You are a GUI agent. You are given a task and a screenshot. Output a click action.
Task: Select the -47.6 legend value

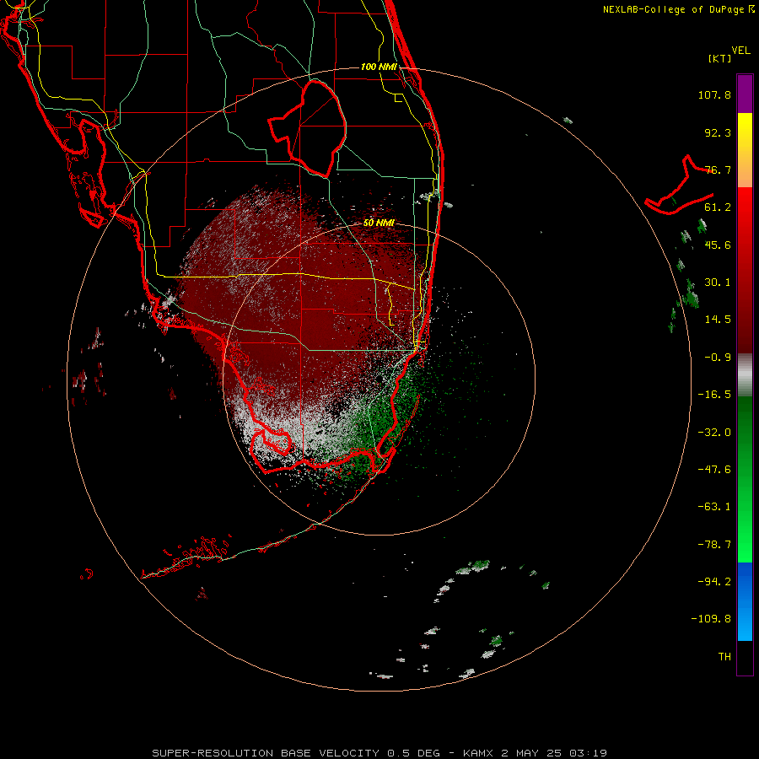pyautogui.click(x=714, y=470)
